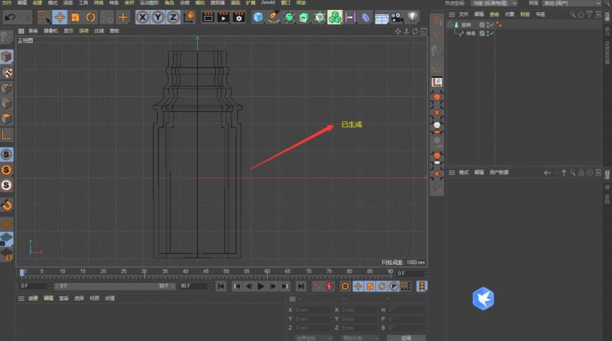Select the Scale tool
The width and height of the screenshot is (612, 341).
[75, 17]
